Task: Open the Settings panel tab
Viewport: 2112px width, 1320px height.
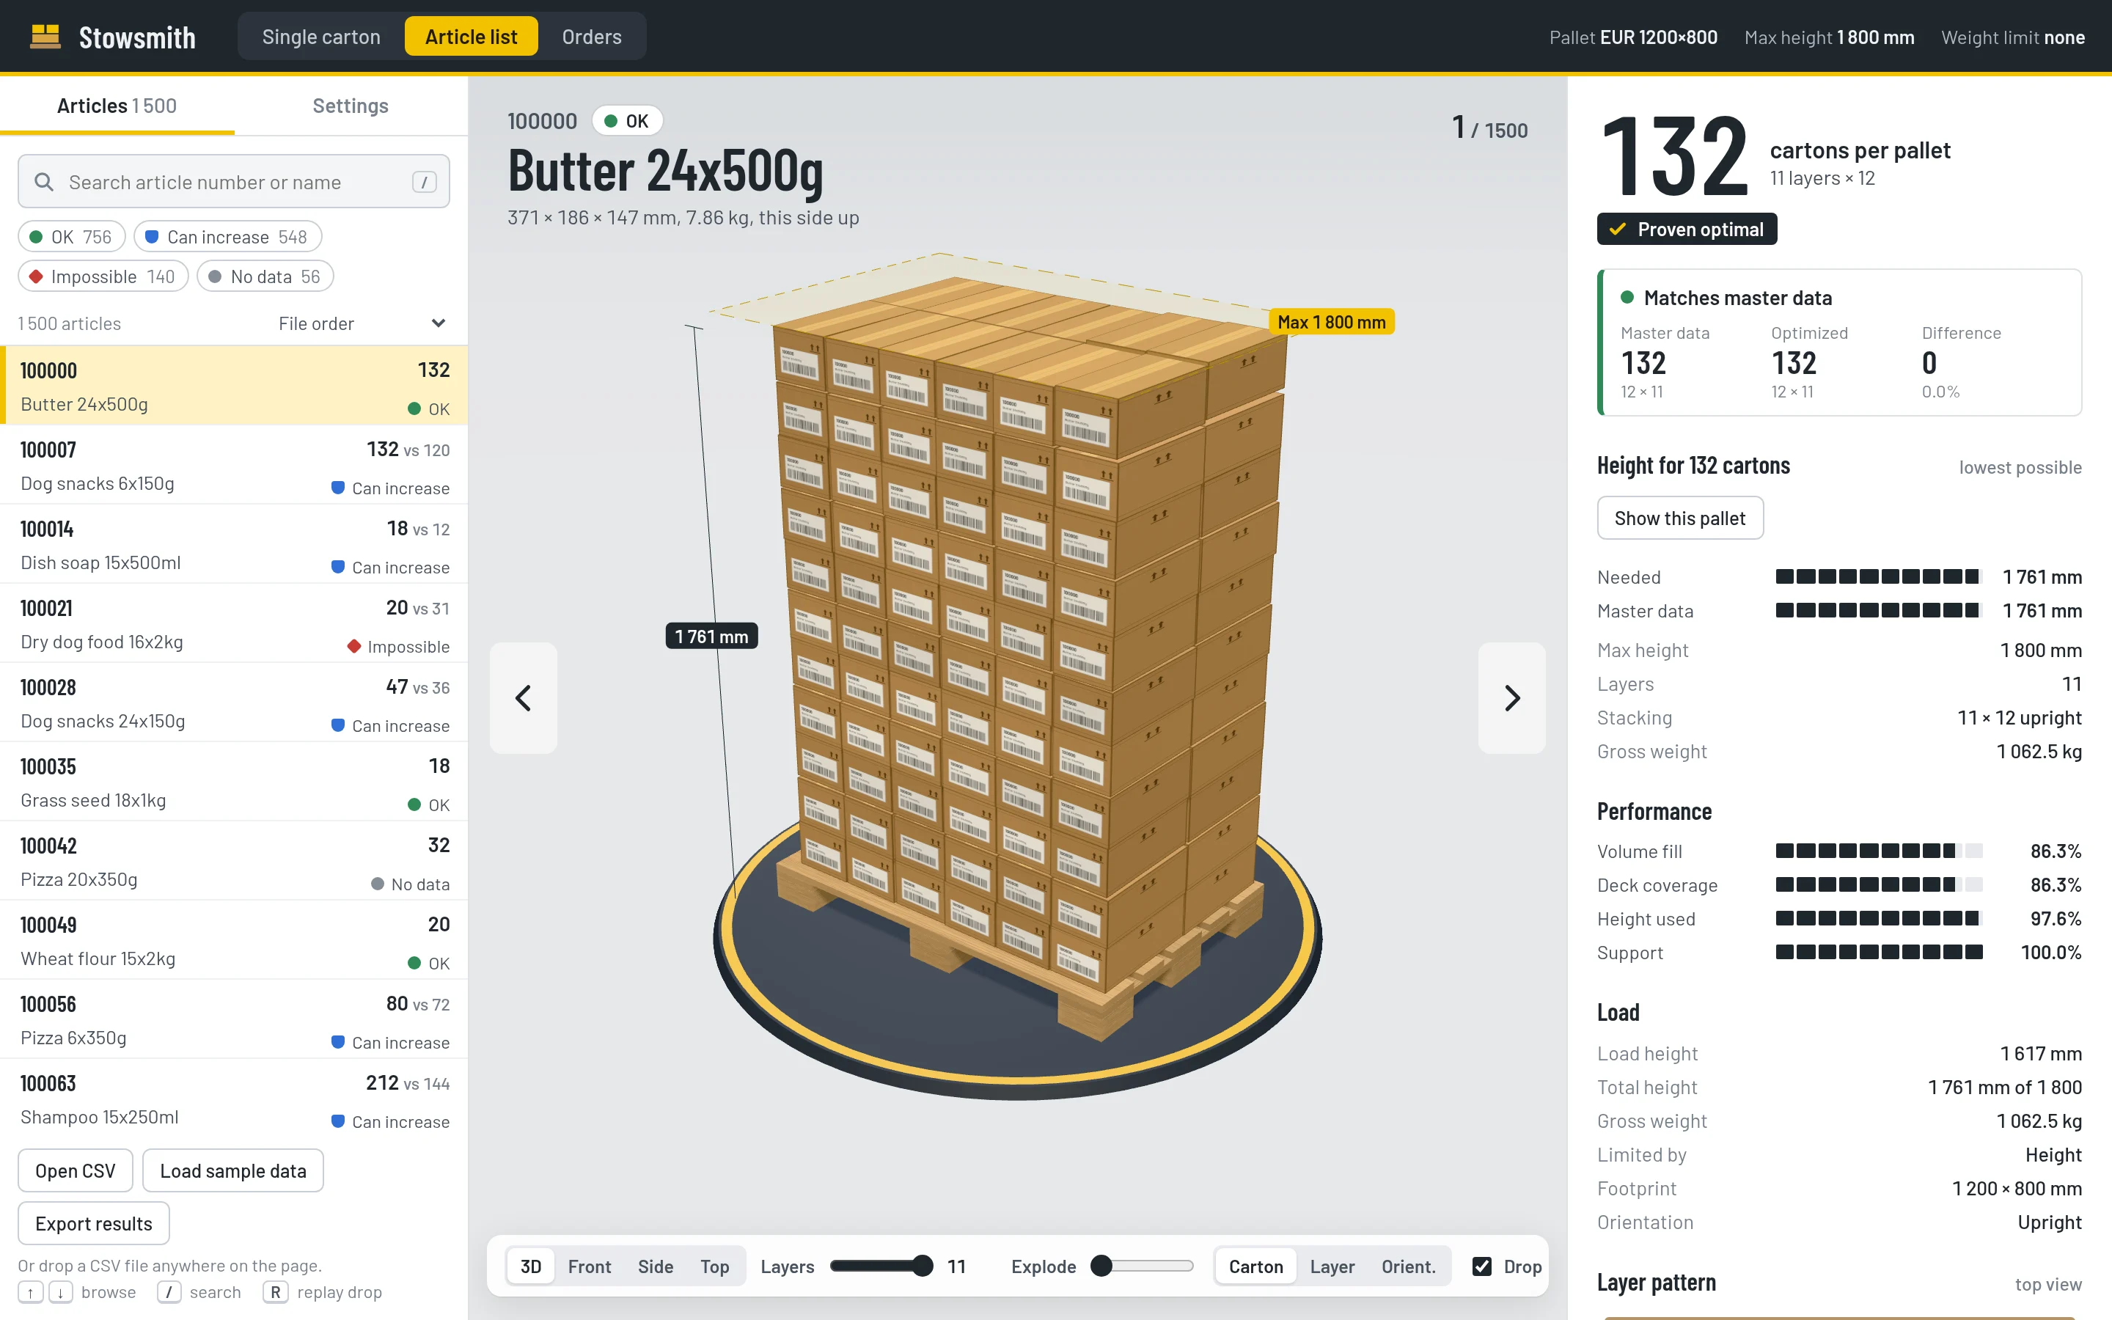Action: click(x=351, y=106)
